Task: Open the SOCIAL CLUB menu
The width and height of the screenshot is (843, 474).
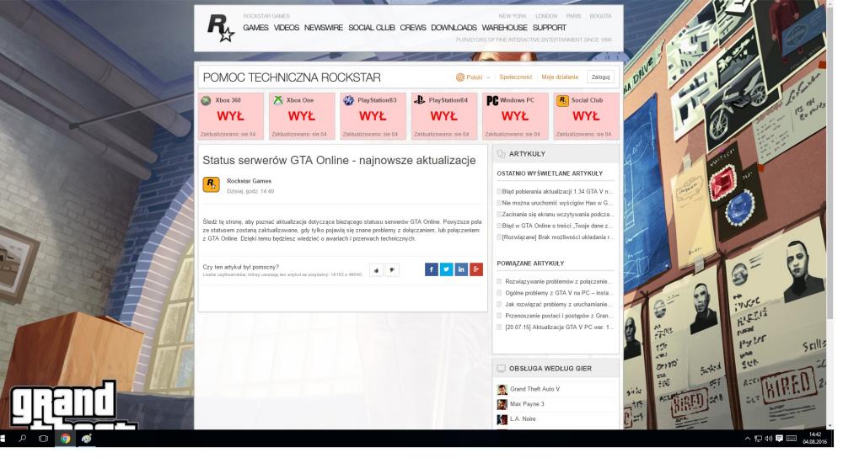Action: [x=372, y=28]
